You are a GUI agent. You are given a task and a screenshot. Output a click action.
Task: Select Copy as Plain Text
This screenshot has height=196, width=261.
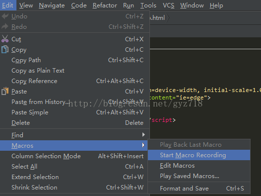[x=75, y=71]
